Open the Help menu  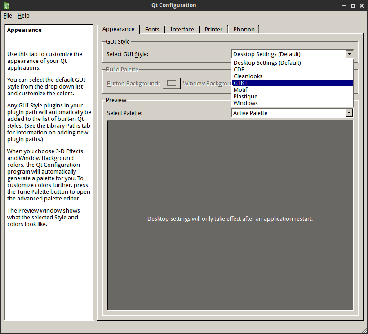coord(23,16)
